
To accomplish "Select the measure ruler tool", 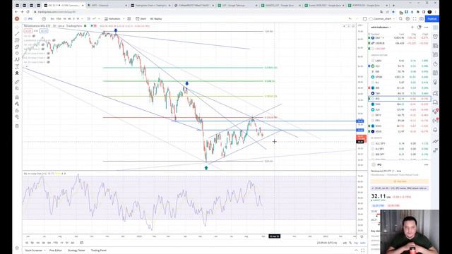I will (x=17, y=82).
